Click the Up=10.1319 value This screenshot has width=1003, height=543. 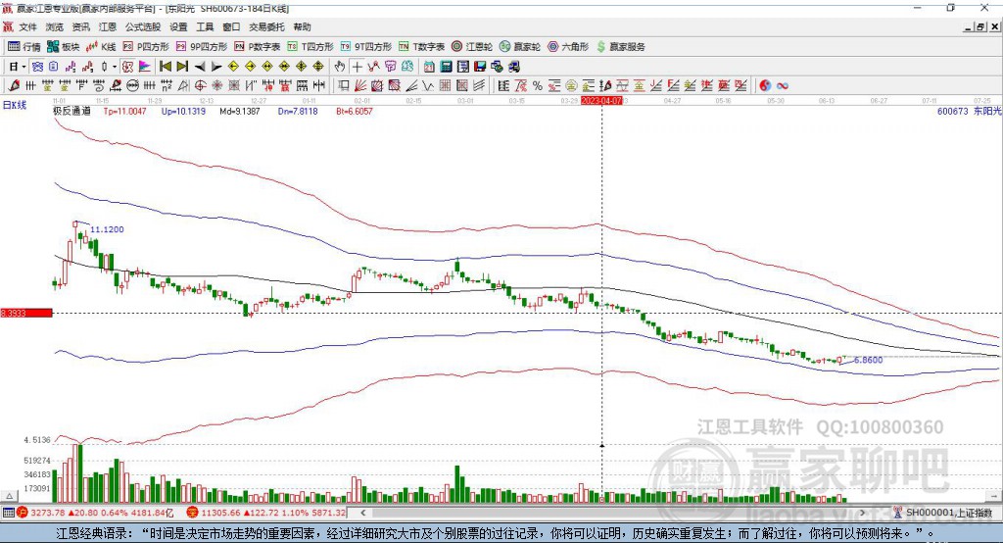coord(183,111)
